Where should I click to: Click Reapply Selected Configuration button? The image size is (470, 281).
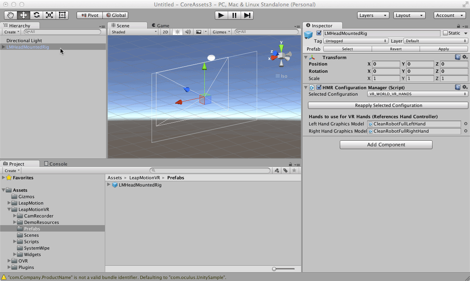pos(388,105)
